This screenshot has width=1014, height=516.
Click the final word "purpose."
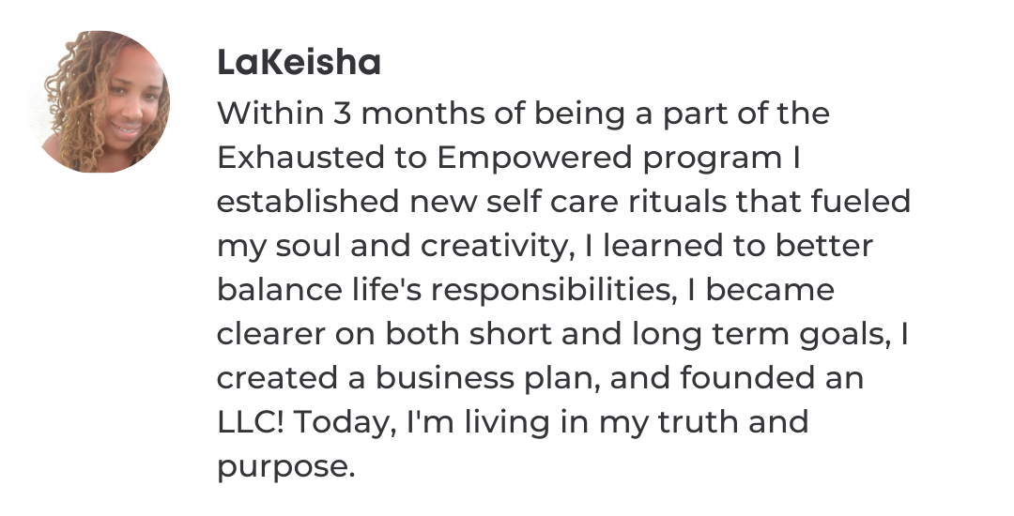coord(286,466)
